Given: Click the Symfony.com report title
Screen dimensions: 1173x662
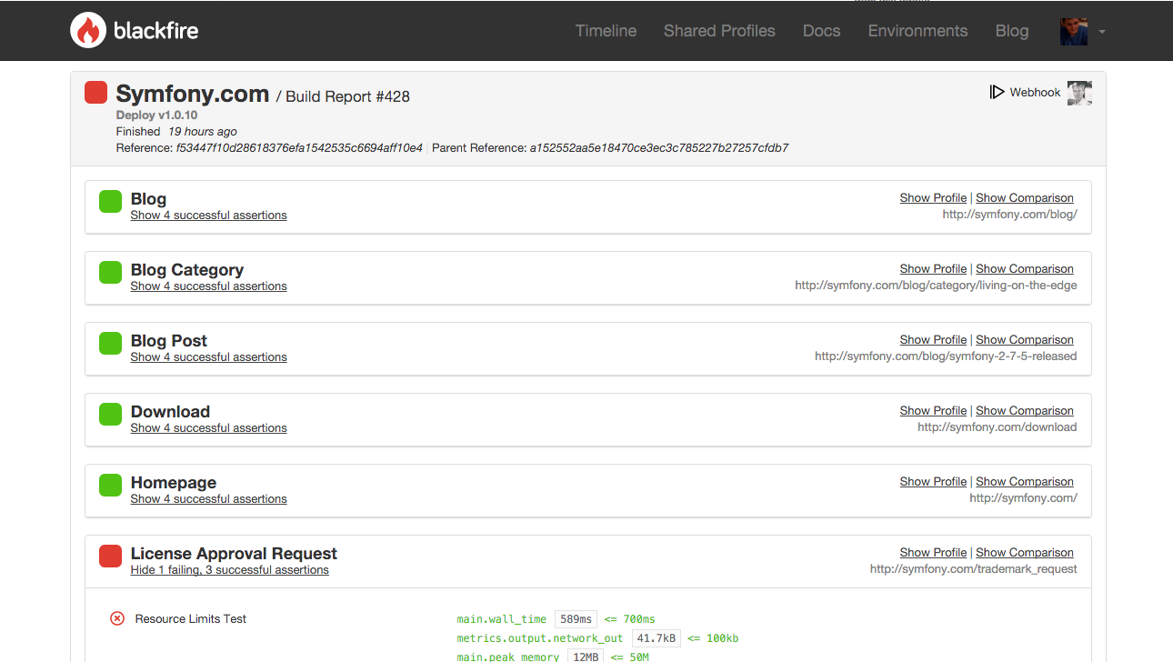Looking at the screenshot, I should [x=193, y=94].
